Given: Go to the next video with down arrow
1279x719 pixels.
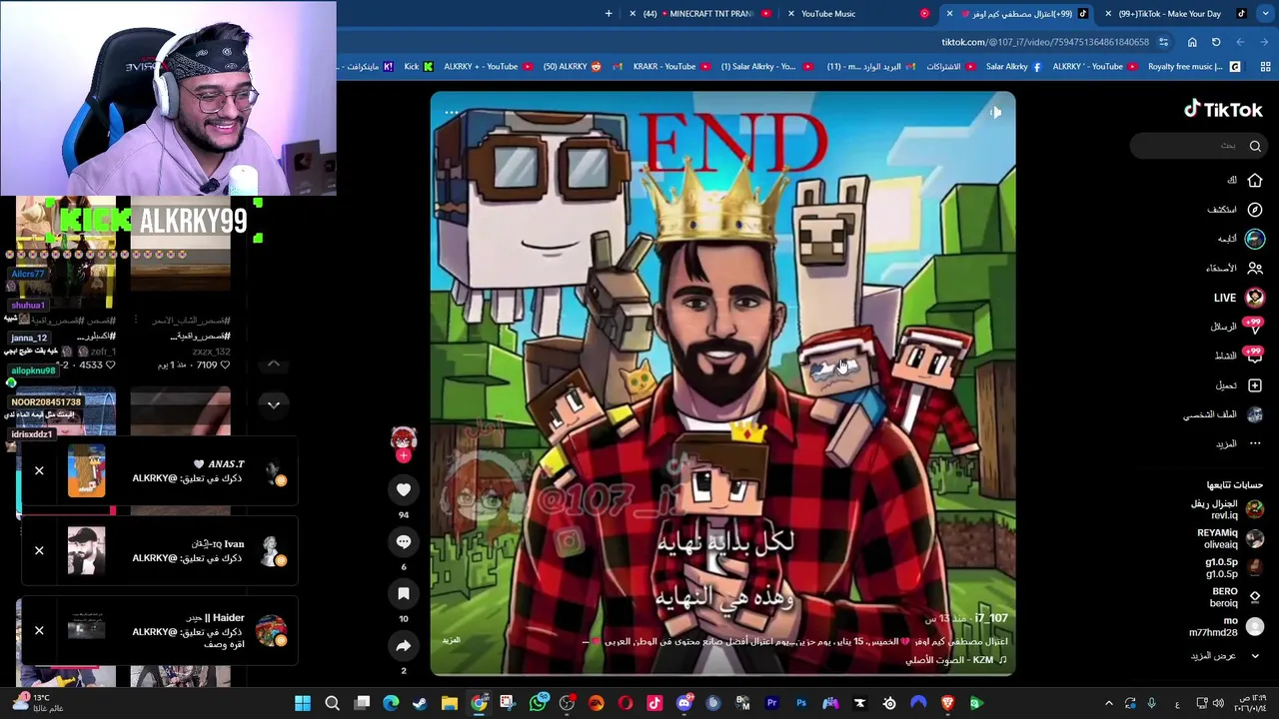Looking at the screenshot, I should tap(273, 404).
